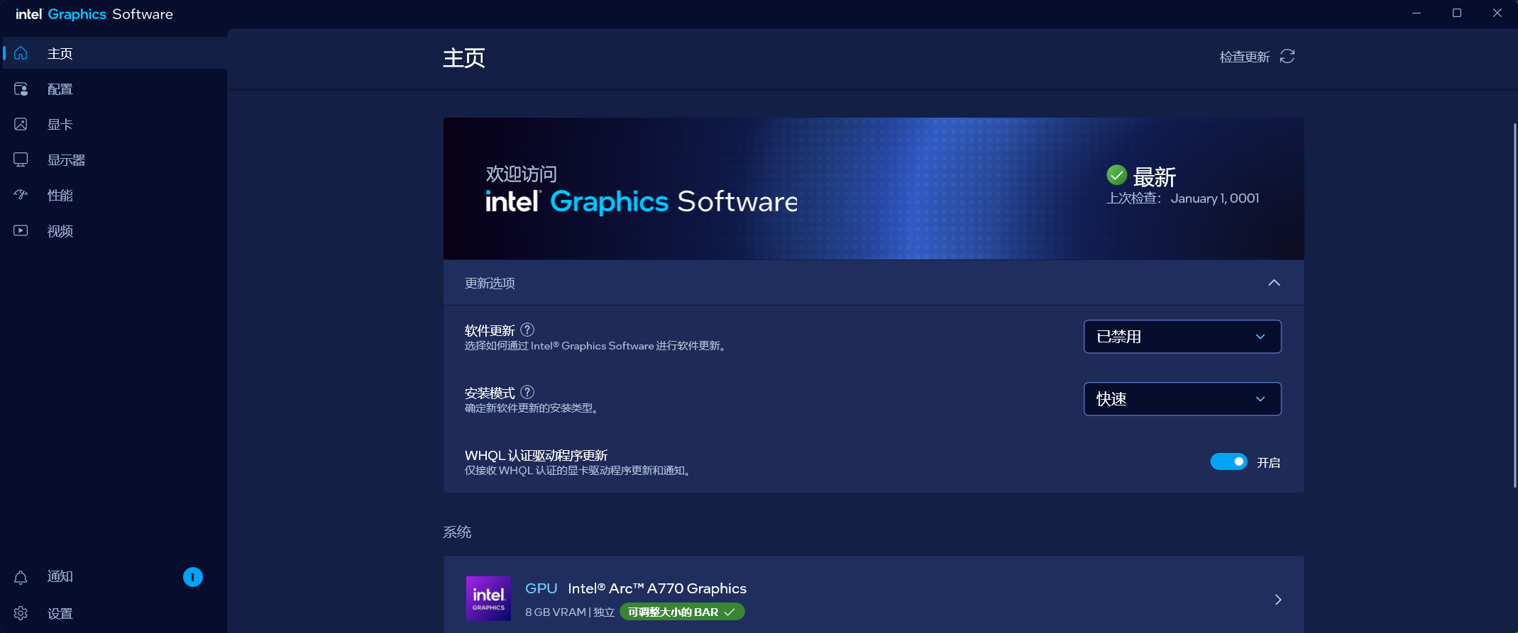
Task: Click the refresh icon beside 检查更新
Action: (1287, 57)
